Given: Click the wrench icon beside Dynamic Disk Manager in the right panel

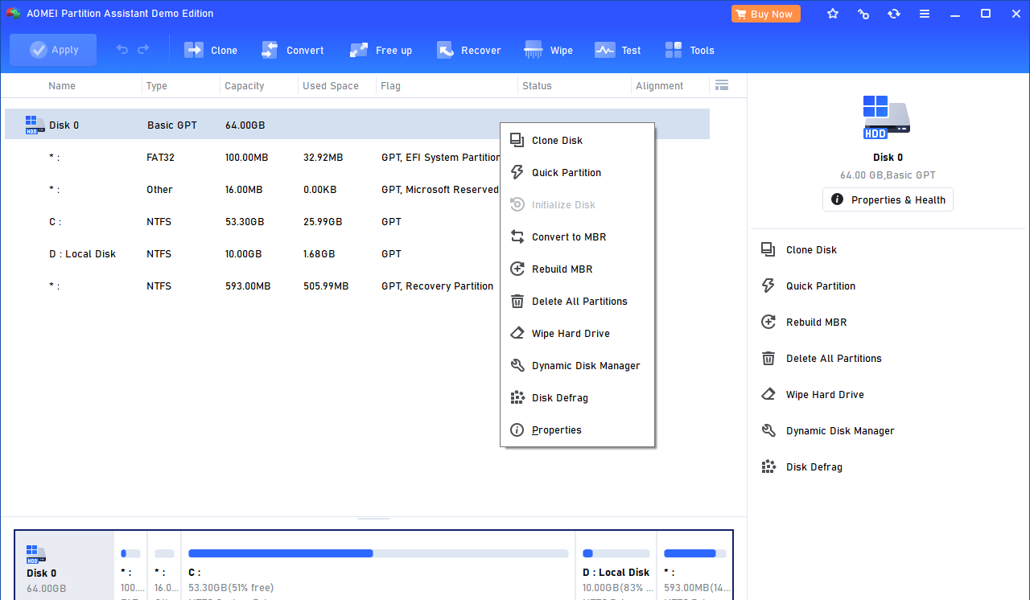Looking at the screenshot, I should [768, 430].
